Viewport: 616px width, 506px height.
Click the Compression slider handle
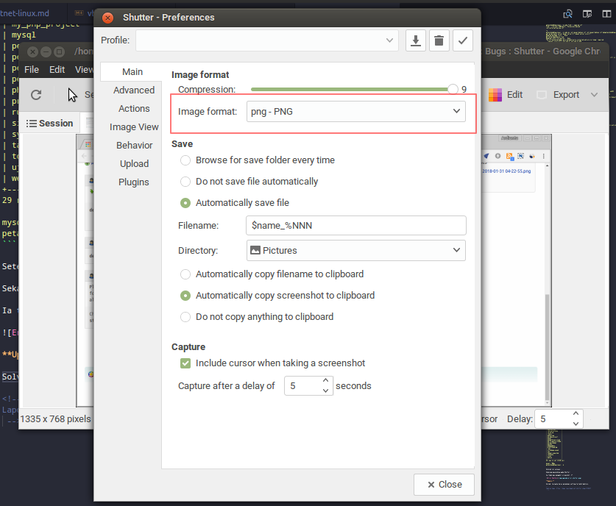point(453,89)
